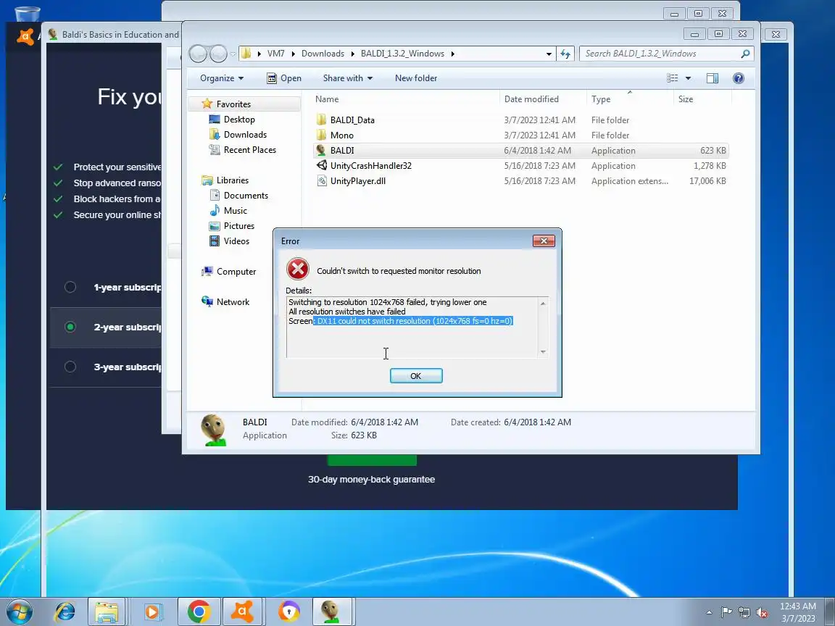Screen dimensions: 835x626
Task: Click Downloads in the address path
Action: pos(323,54)
